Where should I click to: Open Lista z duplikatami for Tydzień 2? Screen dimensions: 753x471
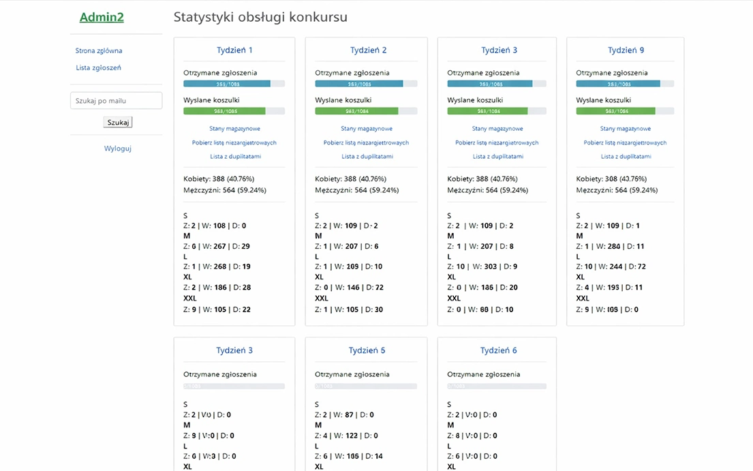click(x=367, y=157)
